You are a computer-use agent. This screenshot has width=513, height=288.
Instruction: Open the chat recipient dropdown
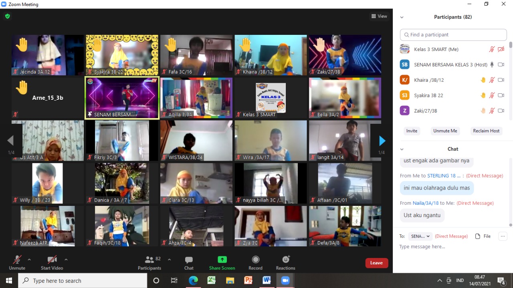coord(420,236)
